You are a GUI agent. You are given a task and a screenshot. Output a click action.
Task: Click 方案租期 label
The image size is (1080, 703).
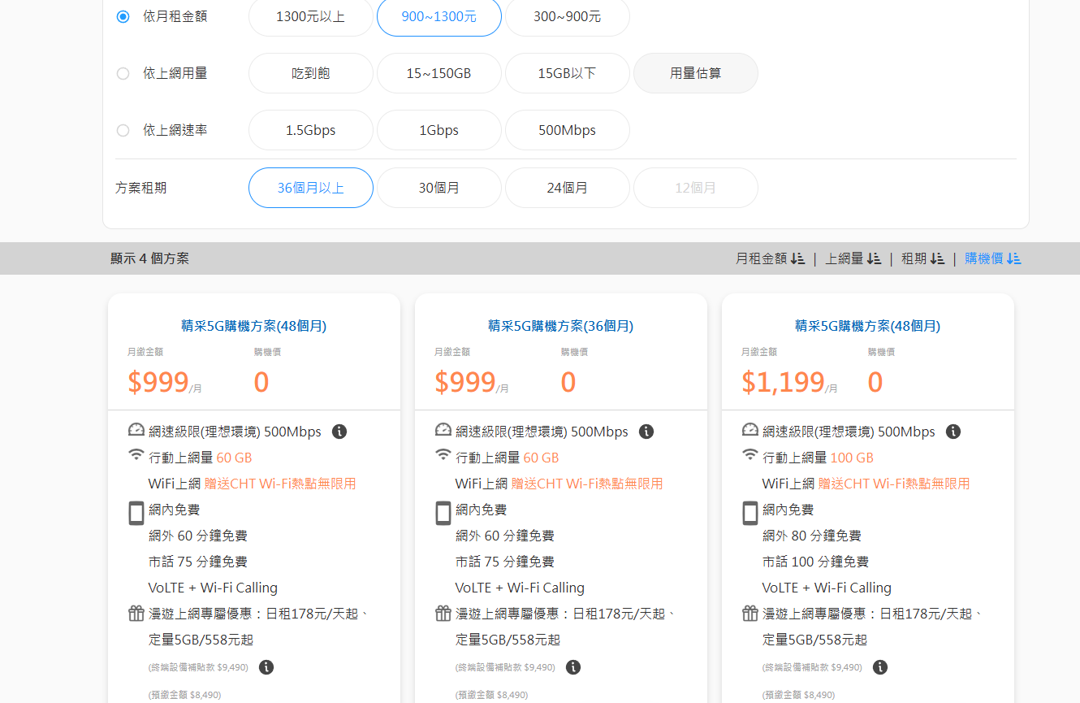click(x=141, y=188)
